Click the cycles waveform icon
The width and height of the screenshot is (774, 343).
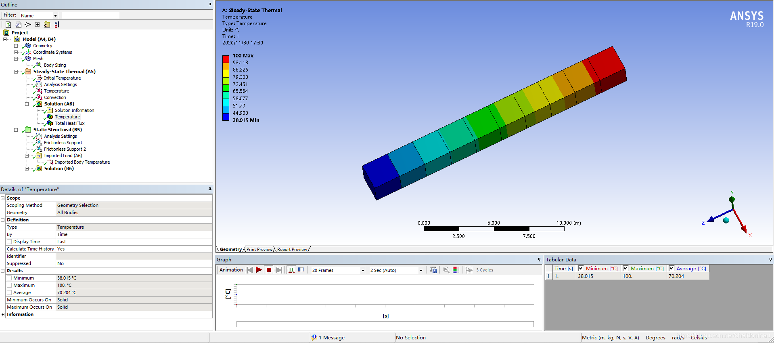(x=469, y=270)
